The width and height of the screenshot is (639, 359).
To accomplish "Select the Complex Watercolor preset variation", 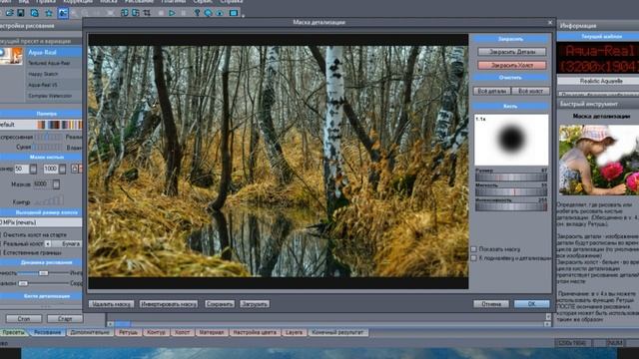I will click(x=54, y=96).
